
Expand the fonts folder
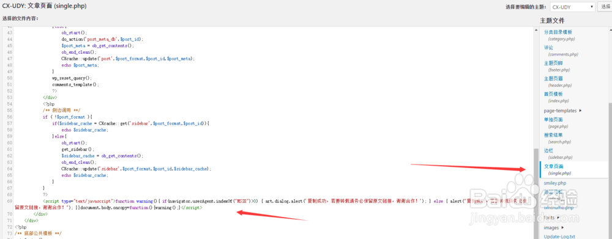(x=552, y=218)
